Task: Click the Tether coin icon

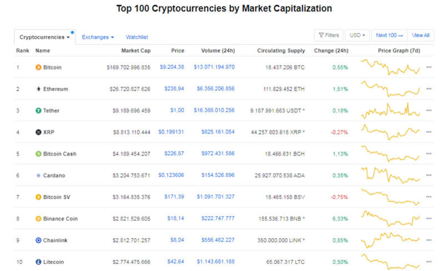Action: pos(38,110)
